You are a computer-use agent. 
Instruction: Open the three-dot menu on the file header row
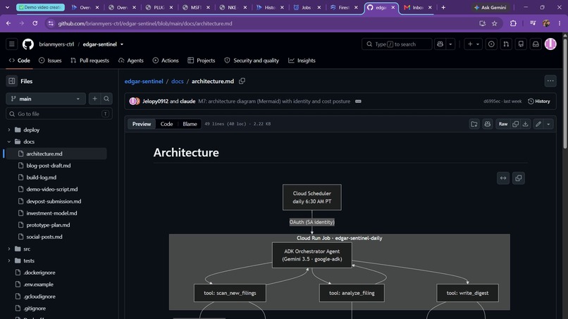coord(550,81)
